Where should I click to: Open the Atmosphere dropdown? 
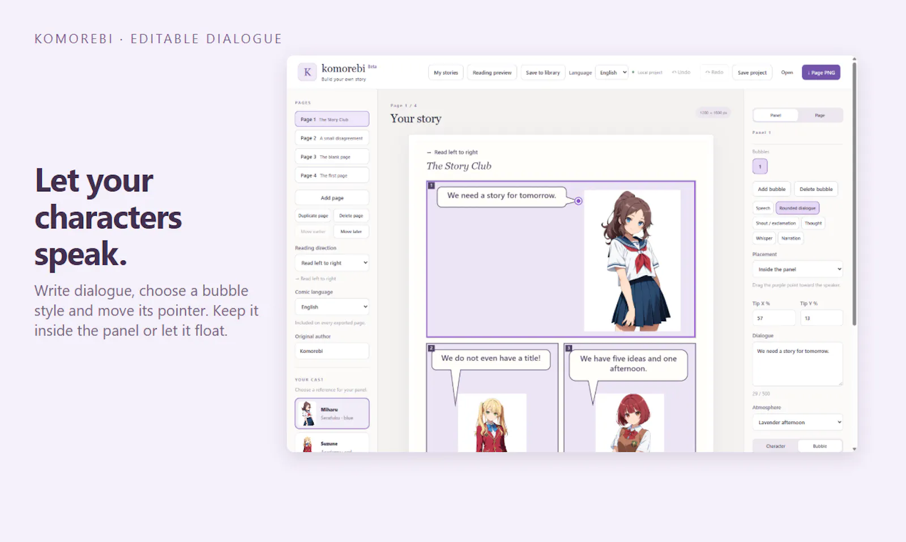coord(798,422)
